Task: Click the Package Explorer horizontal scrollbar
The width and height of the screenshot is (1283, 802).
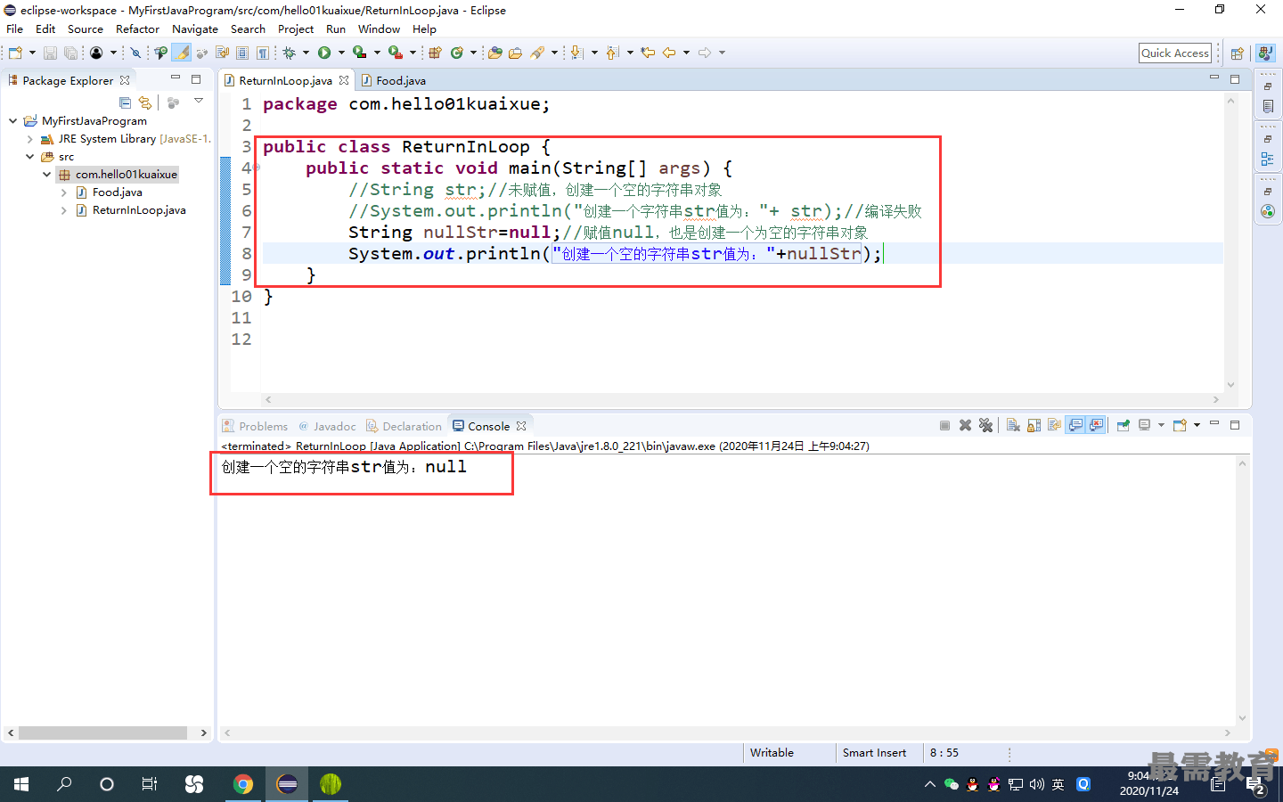Action: [x=102, y=733]
